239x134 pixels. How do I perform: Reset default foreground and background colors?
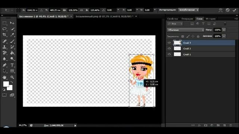point(4,90)
